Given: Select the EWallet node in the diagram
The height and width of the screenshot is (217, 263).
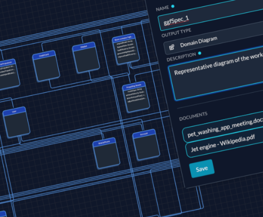Looking at the screenshot, I should [86, 58].
